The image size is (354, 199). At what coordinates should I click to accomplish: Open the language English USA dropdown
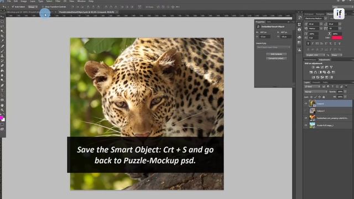click(x=315, y=55)
